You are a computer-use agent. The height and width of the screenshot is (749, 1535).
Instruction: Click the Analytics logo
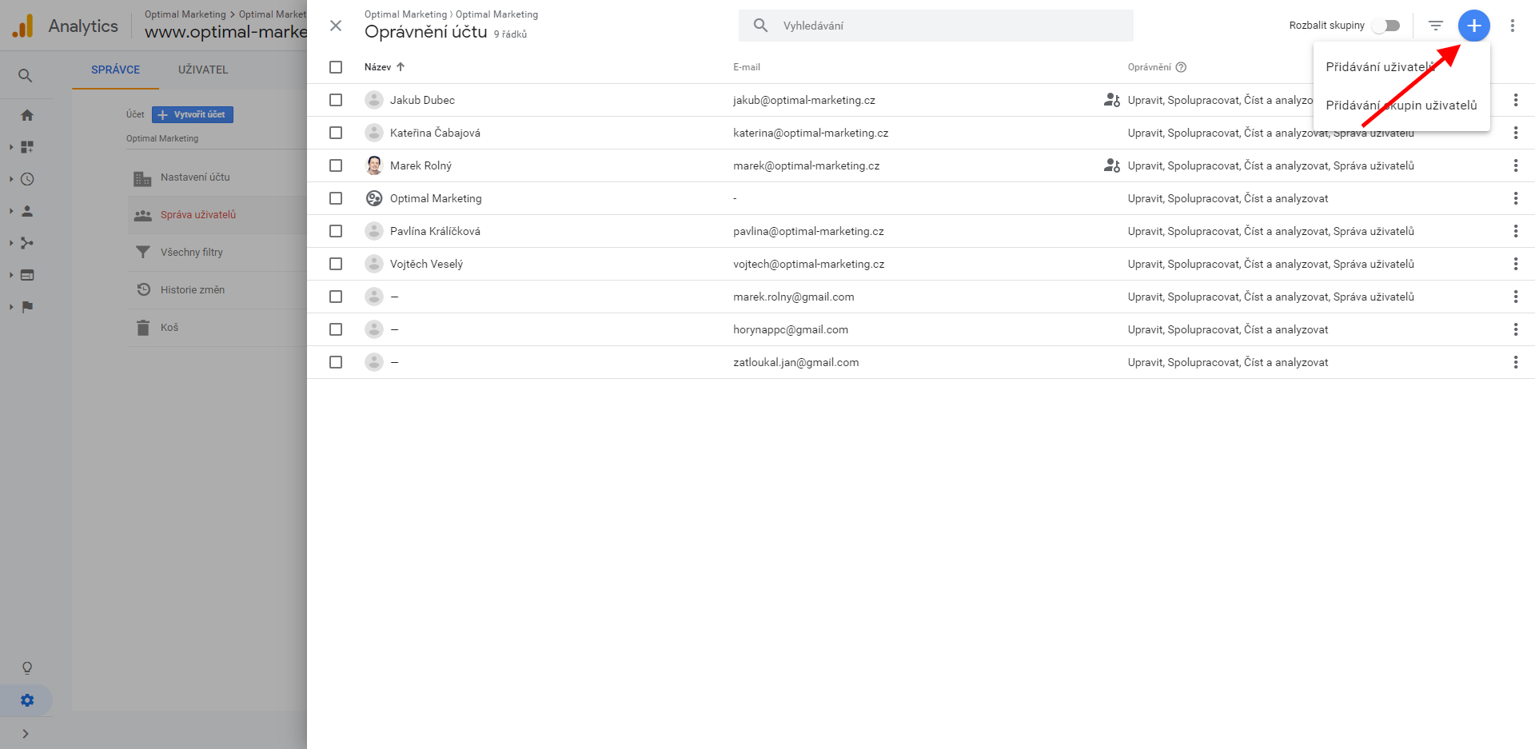point(23,26)
